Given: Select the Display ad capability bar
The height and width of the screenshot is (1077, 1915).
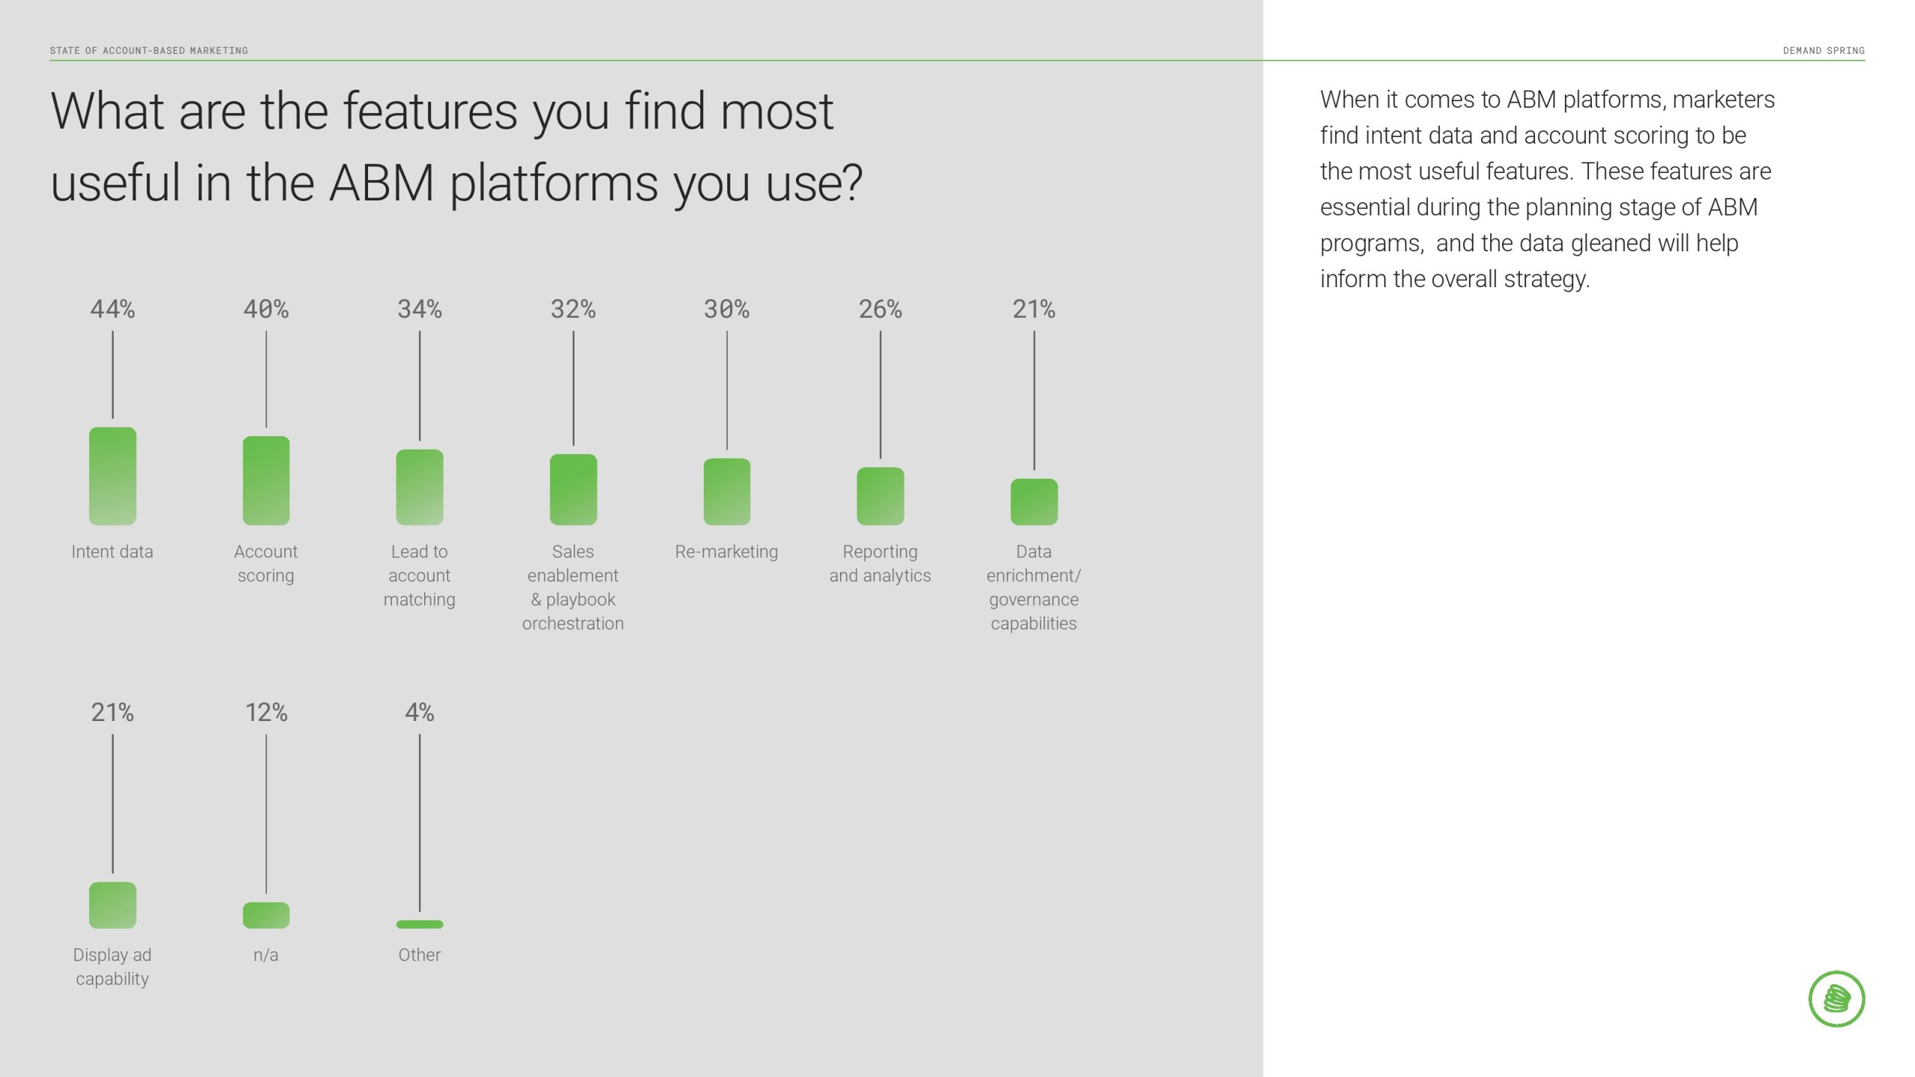Looking at the screenshot, I should point(112,905).
